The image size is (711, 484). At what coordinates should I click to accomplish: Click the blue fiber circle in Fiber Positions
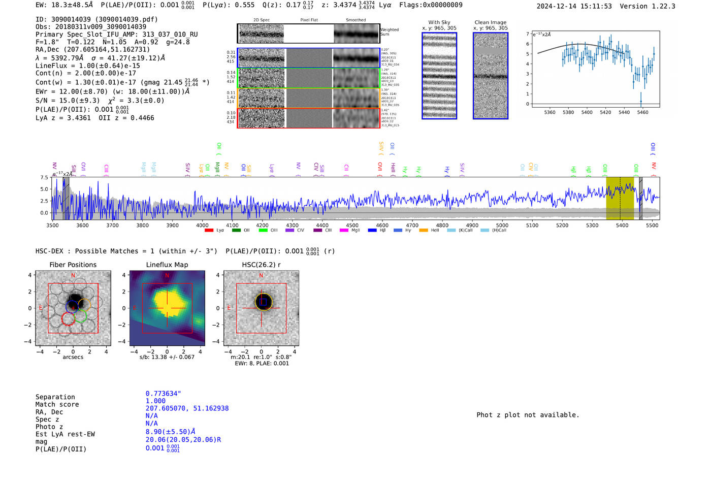(72, 307)
